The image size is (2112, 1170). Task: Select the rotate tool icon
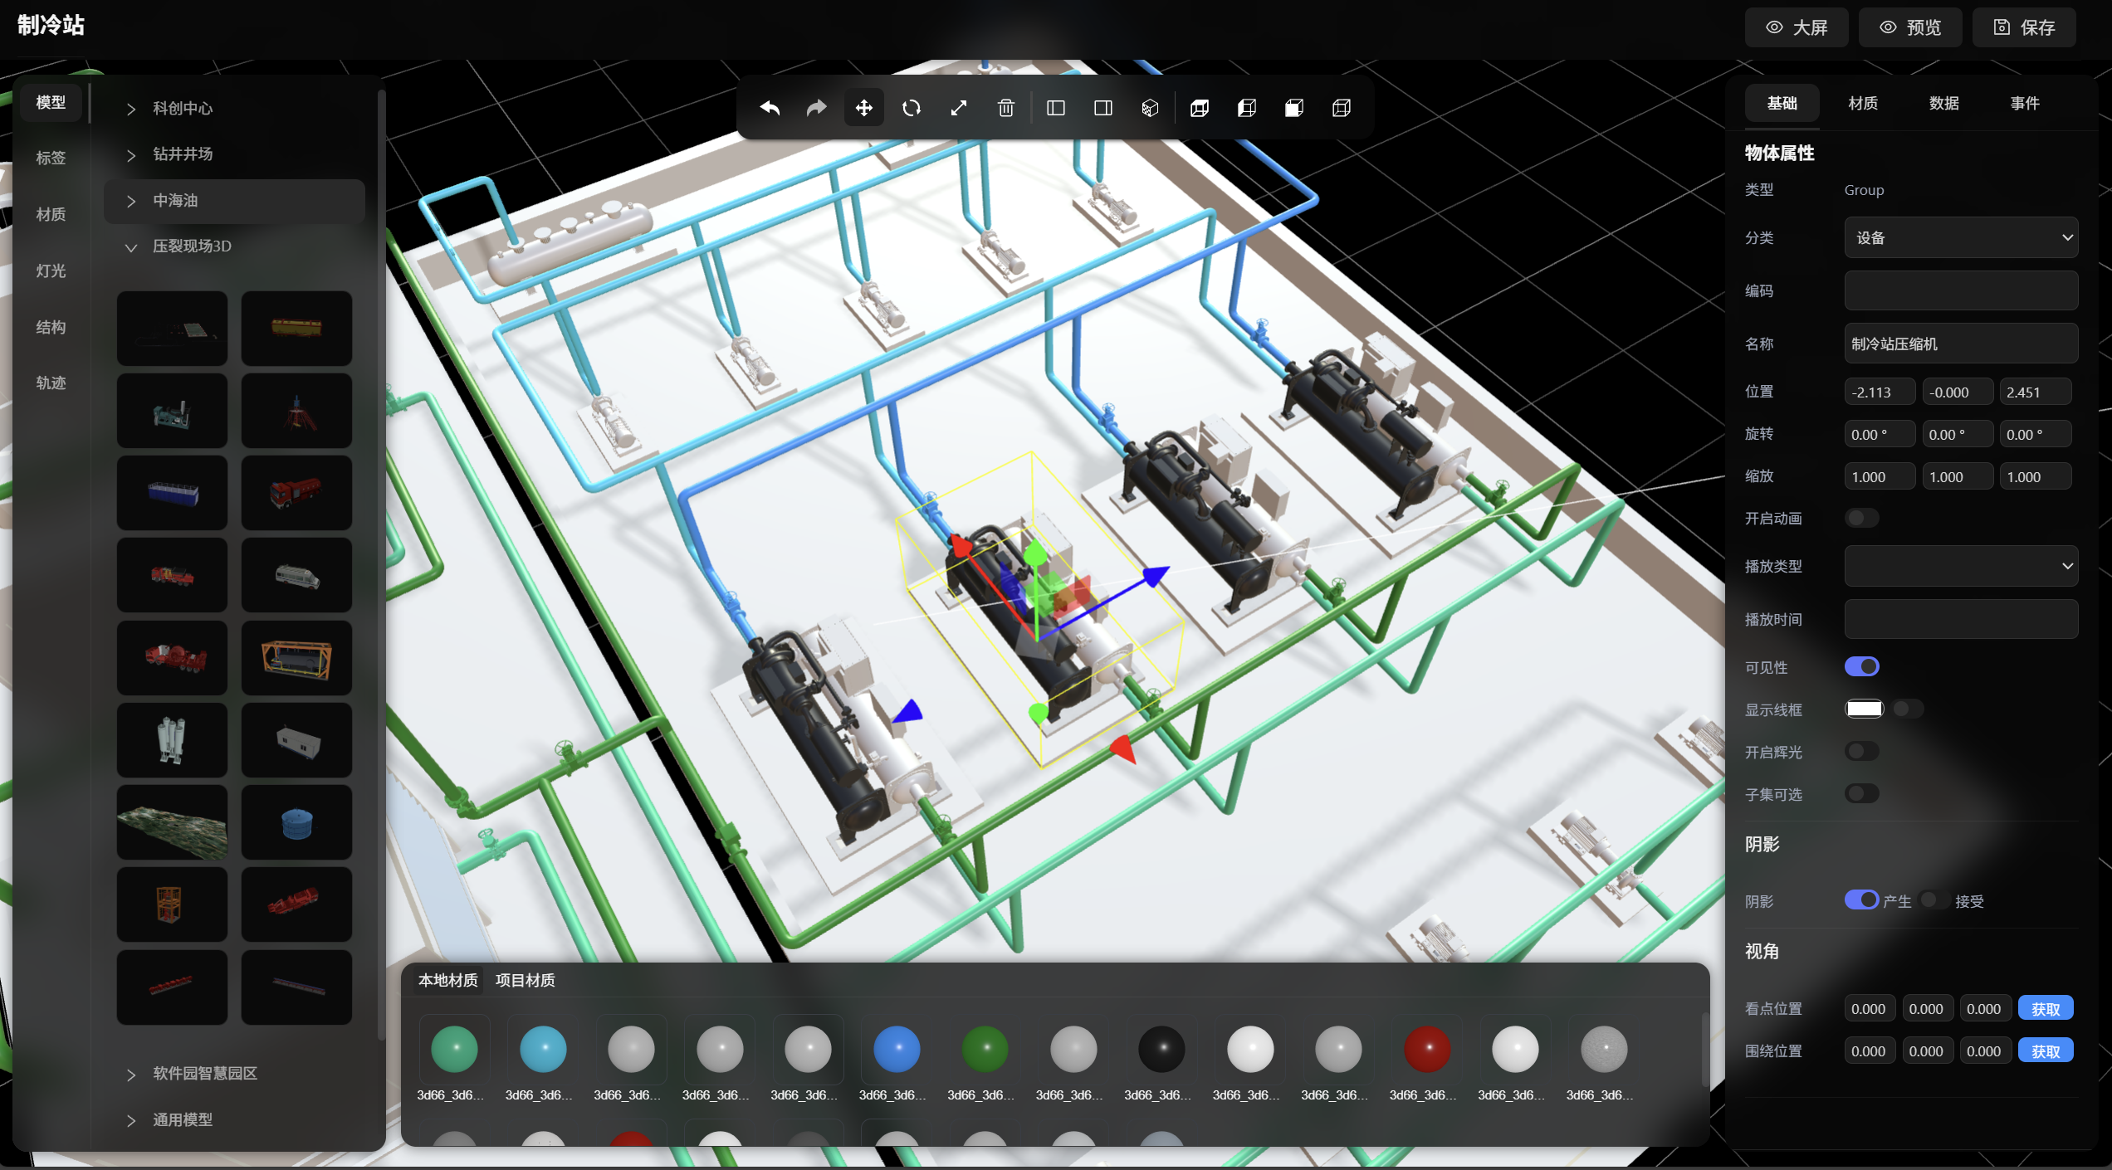click(911, 108)
